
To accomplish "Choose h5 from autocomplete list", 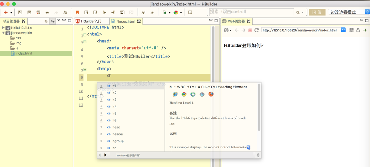I will [x=131, y=114].
